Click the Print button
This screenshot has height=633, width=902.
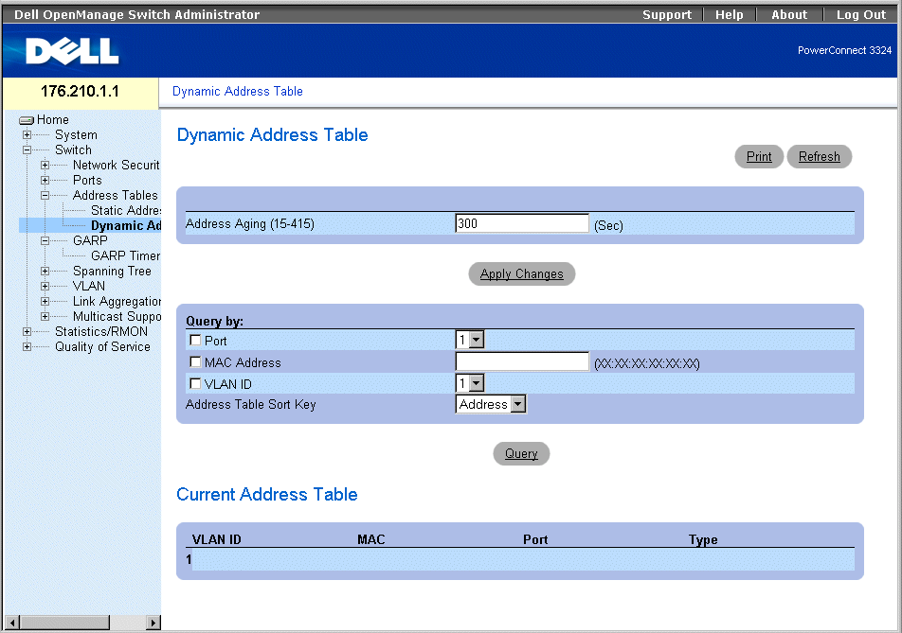point(759,157)
